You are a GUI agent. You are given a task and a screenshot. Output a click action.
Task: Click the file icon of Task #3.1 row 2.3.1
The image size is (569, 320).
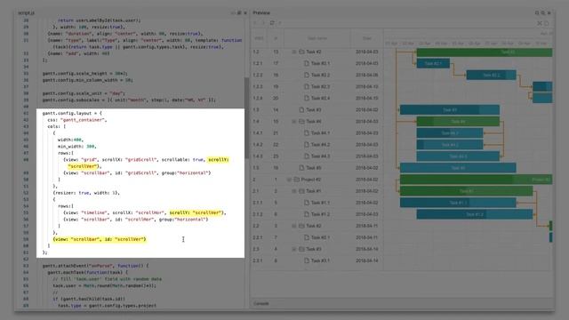(x=307, y=260)
